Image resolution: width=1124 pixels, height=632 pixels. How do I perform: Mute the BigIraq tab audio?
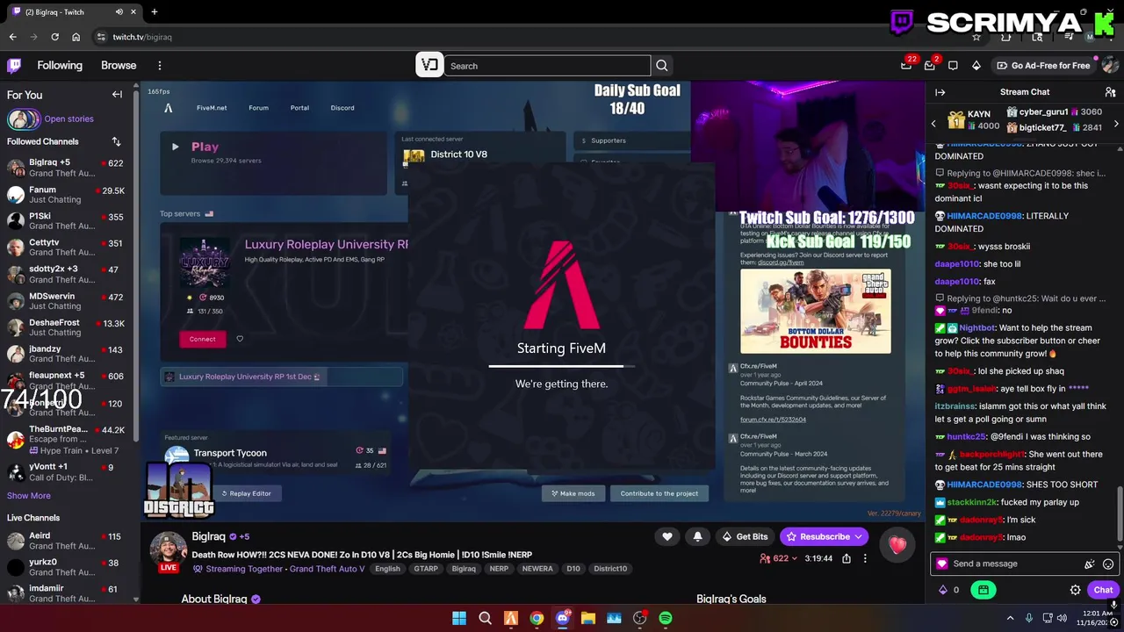[x=119, y=12]
